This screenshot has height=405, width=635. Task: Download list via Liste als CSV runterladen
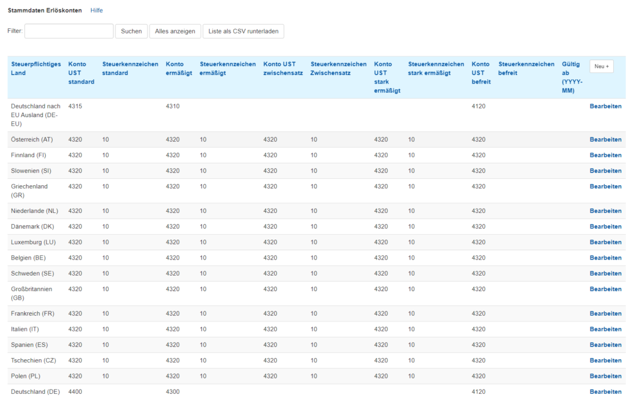(x=243, y=31)
